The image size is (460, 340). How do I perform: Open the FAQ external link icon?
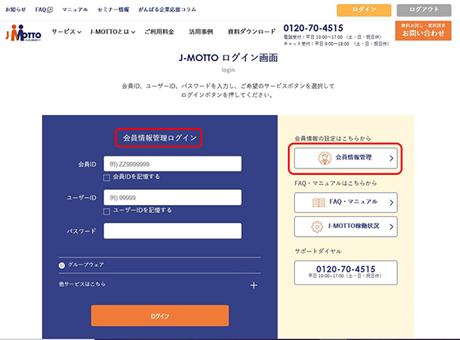(50, 10)
